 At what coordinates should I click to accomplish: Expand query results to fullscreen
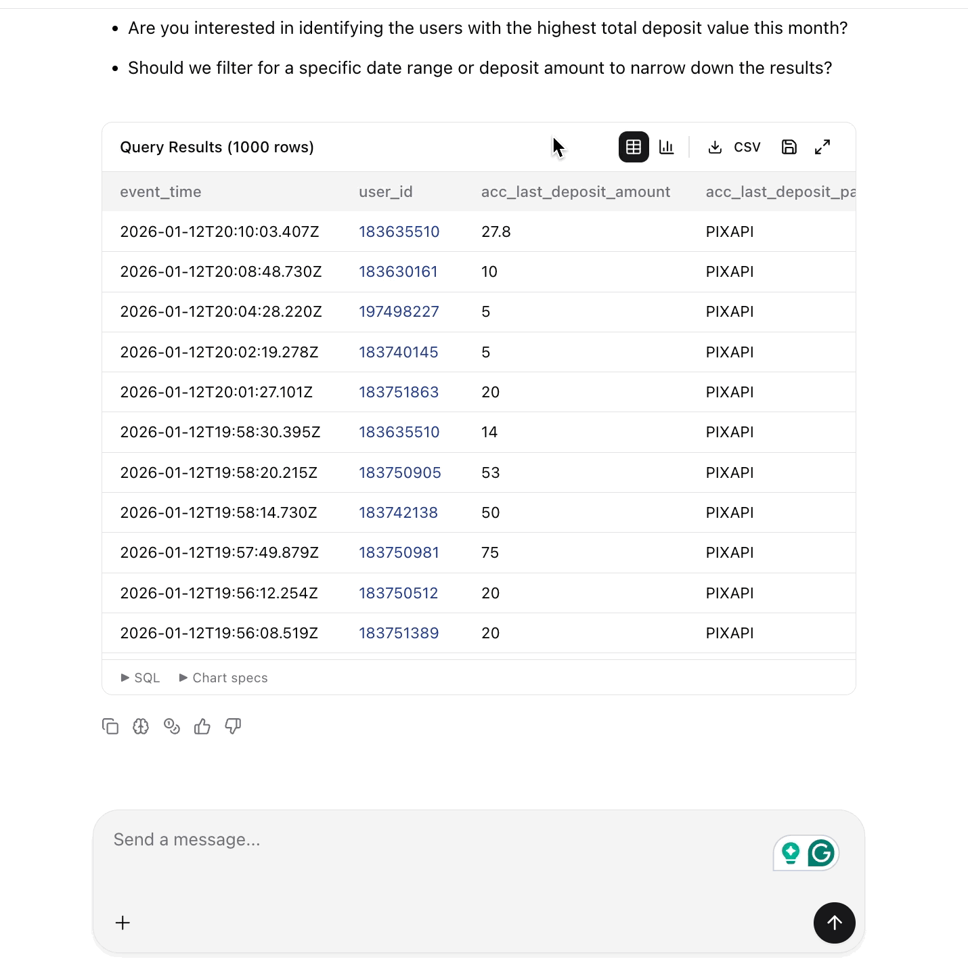click(822, 147)
